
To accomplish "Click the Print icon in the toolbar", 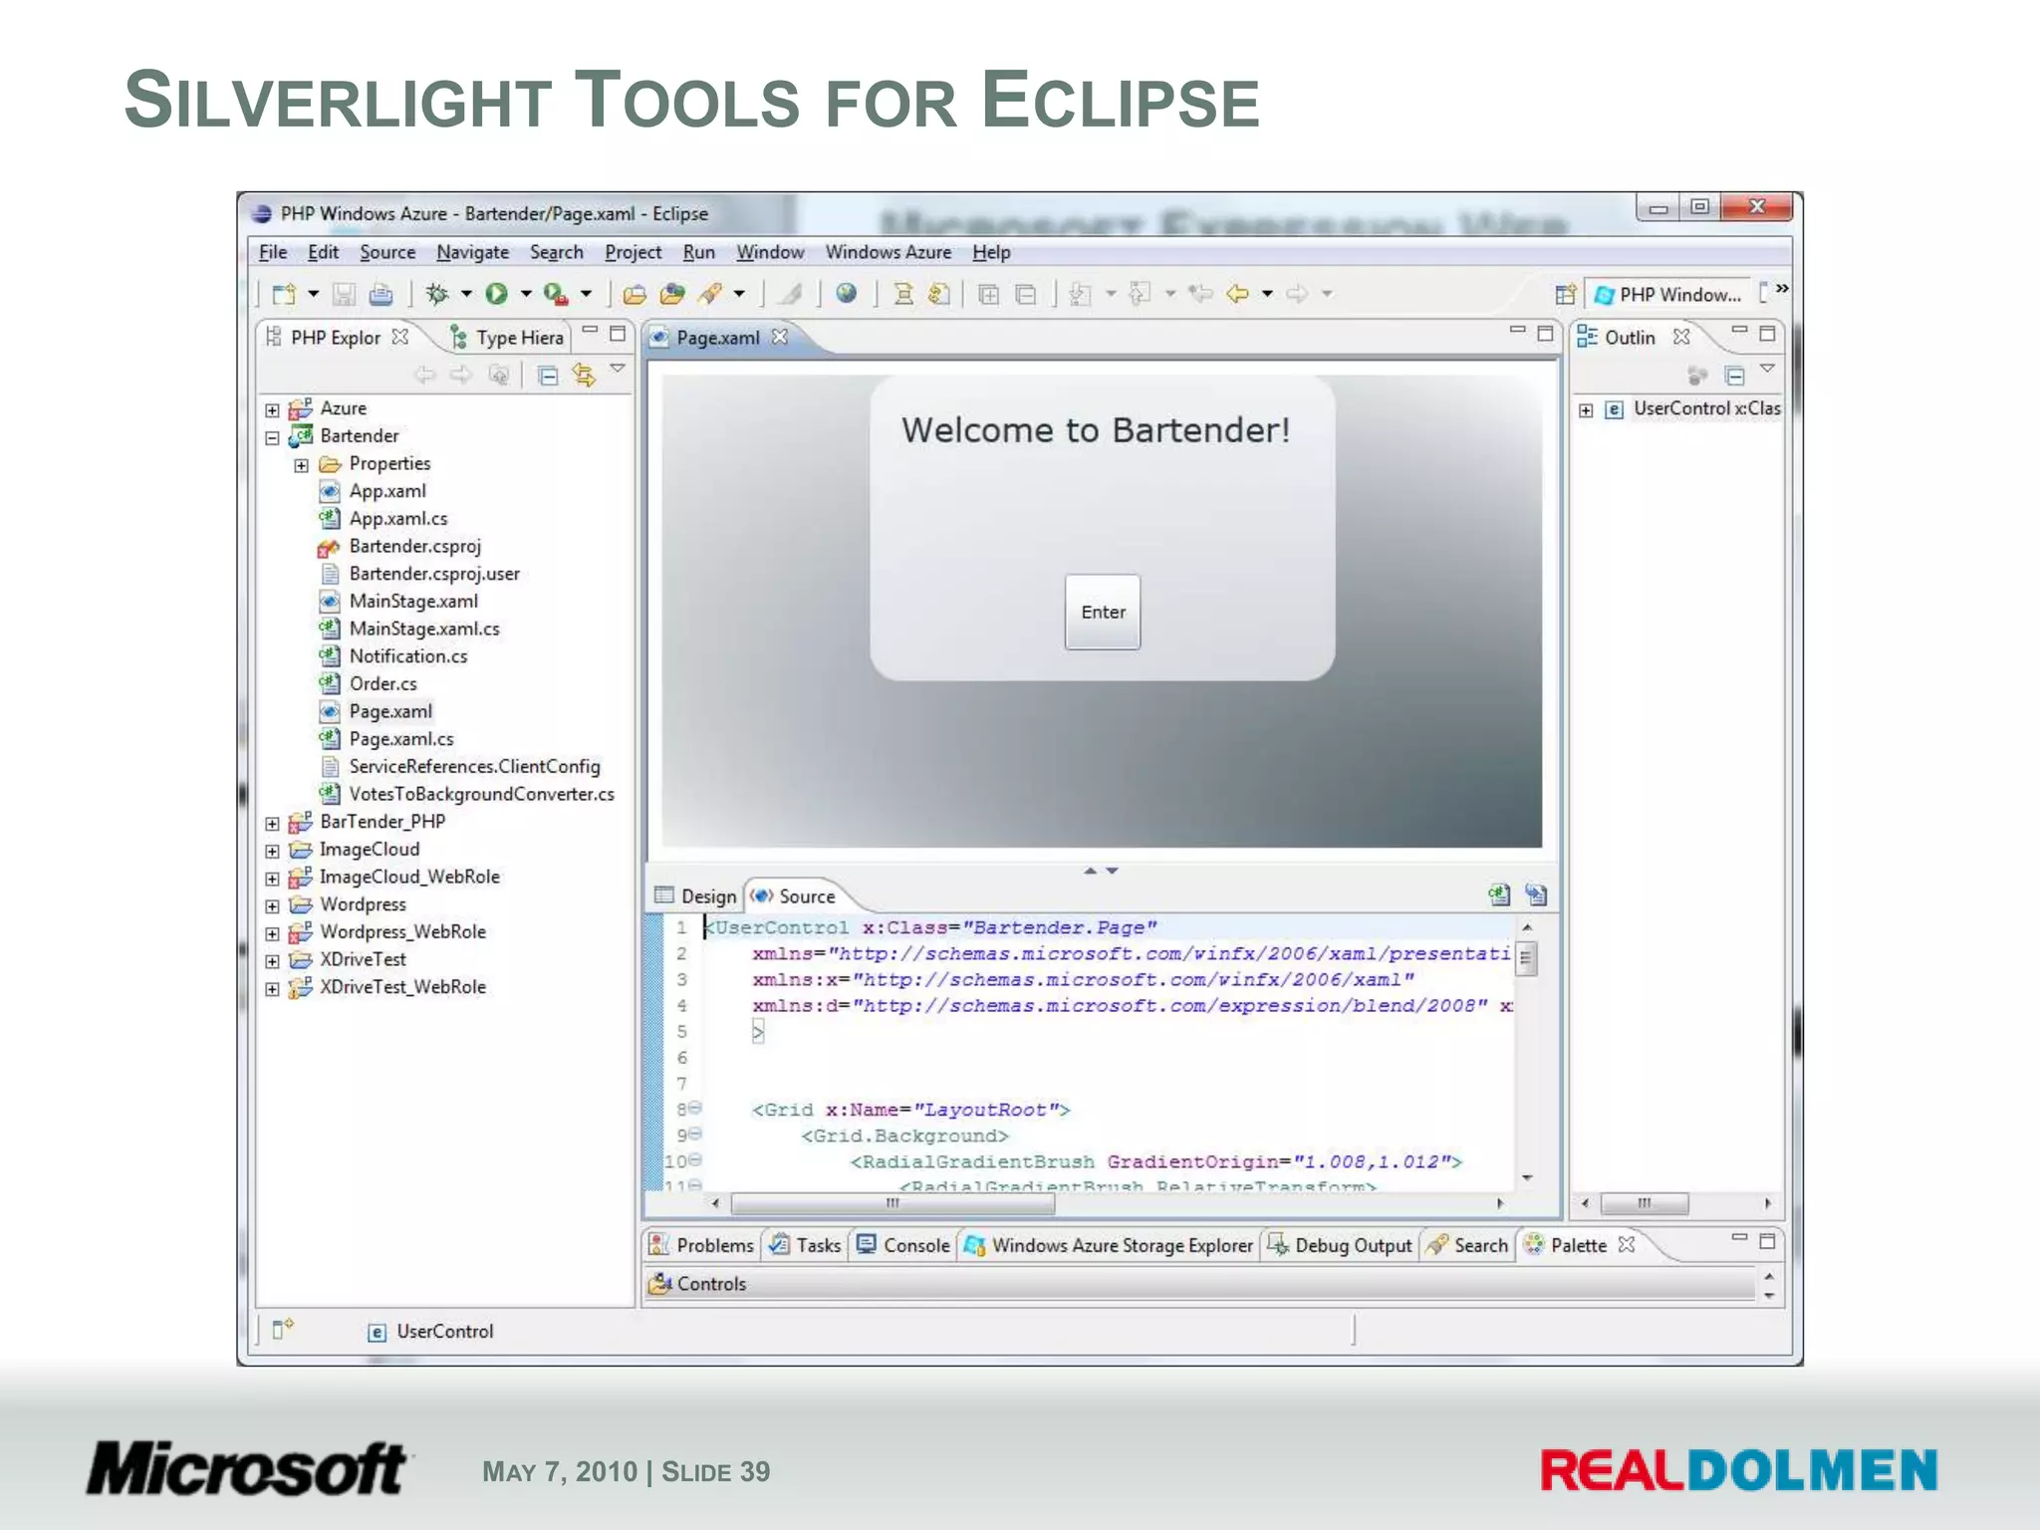I will point(381,294).
